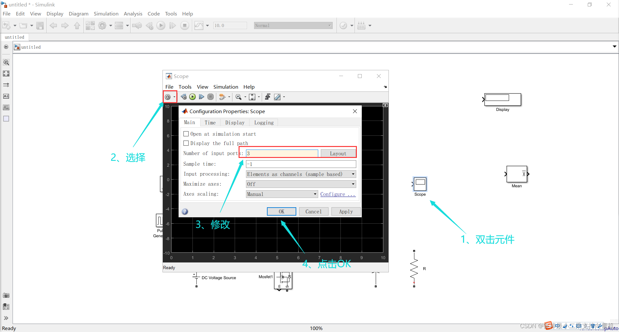619x332 pixels.
Task: Switch to the Time tab
Action: click(x=210, y=122)
